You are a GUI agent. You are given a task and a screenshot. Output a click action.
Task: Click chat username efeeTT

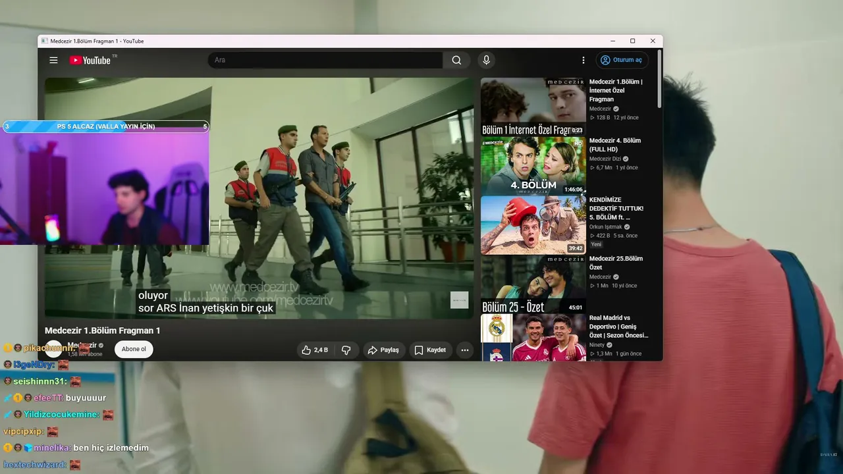[47, 398]
